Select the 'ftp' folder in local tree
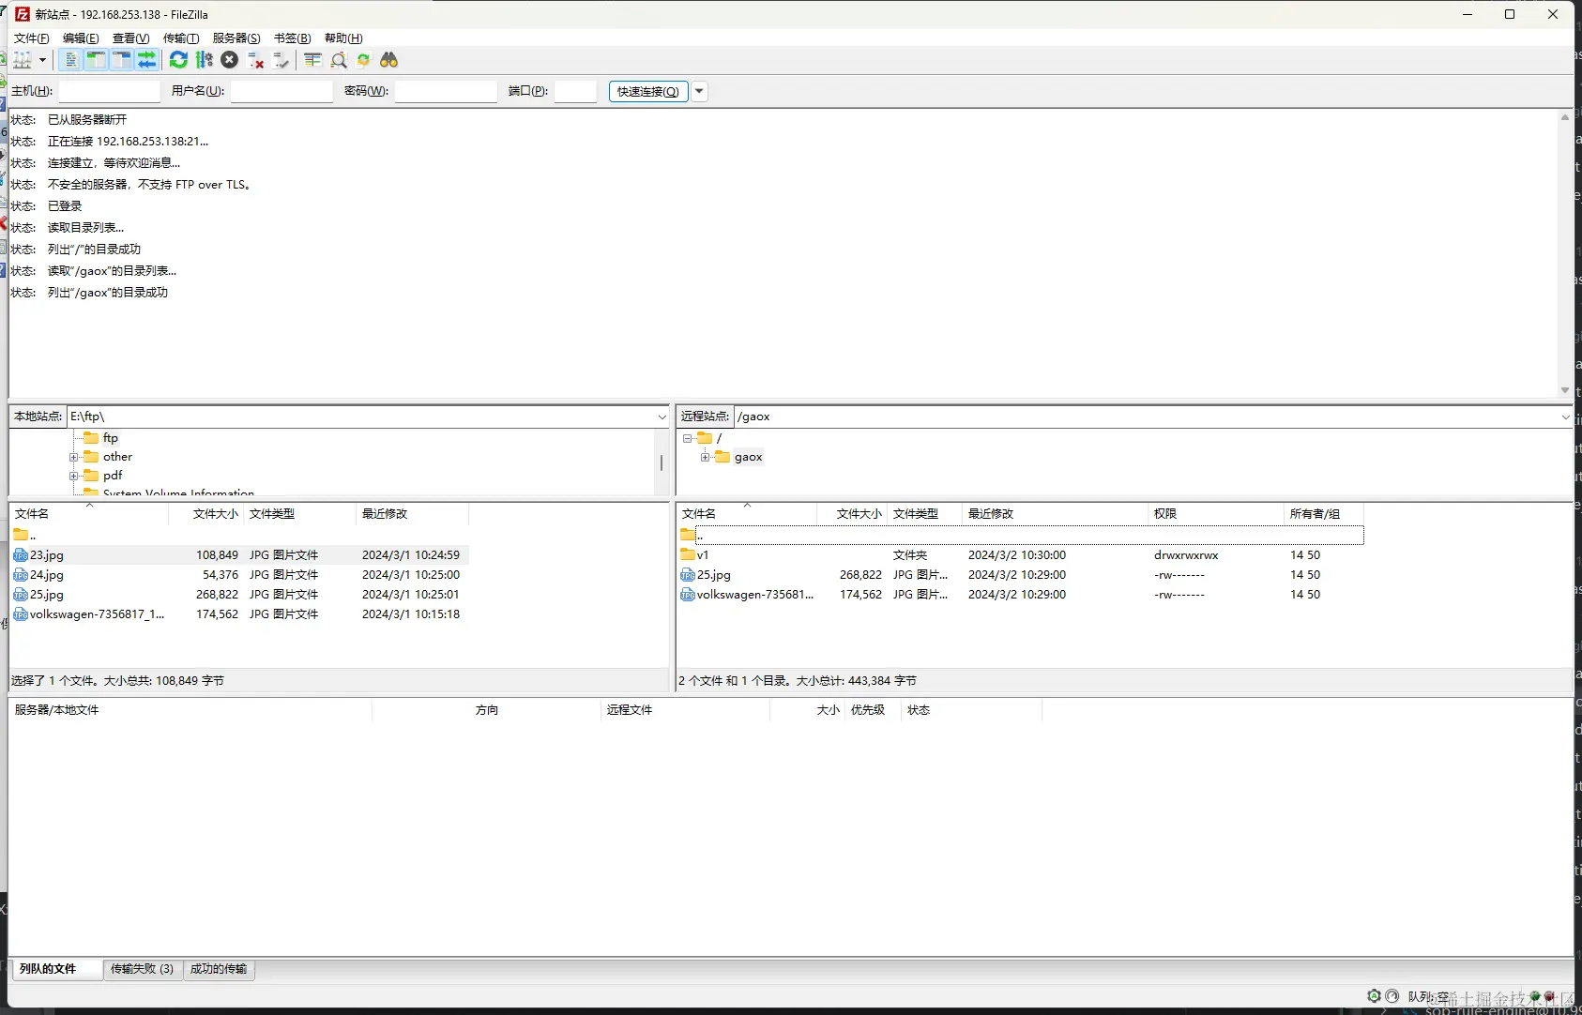1582x1015 pixels. (x=111, y=438)
